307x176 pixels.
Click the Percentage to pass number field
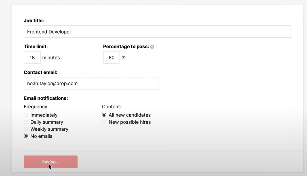point(111,57)
